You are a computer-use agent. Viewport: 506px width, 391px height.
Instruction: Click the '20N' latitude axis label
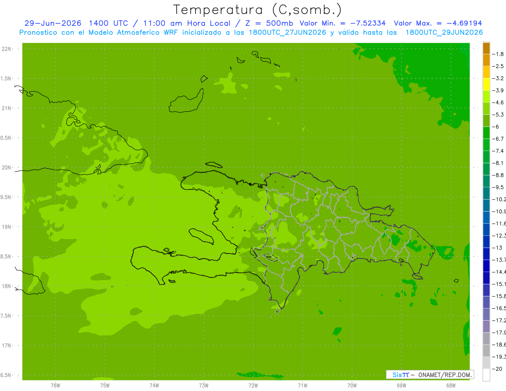tap(7, 167)
